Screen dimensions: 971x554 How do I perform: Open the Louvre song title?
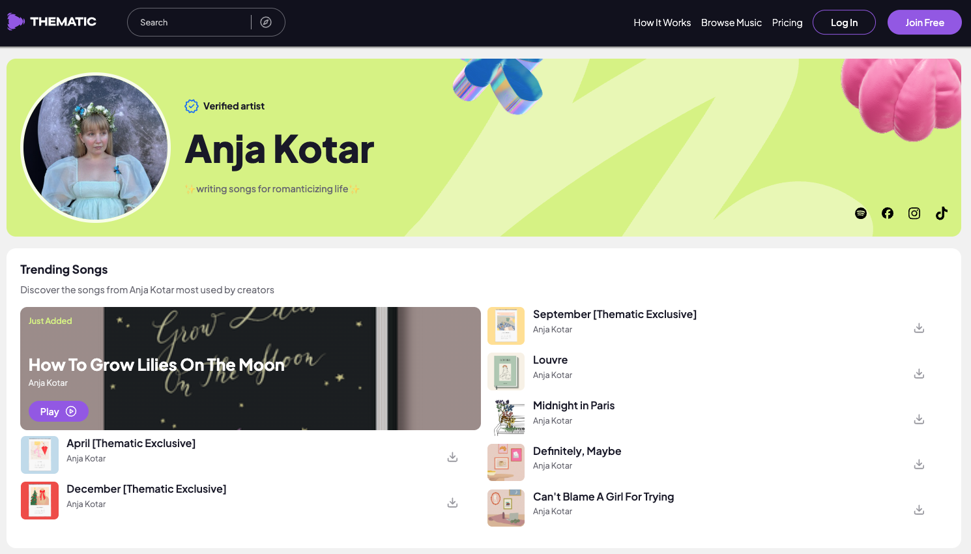(550, 360)
